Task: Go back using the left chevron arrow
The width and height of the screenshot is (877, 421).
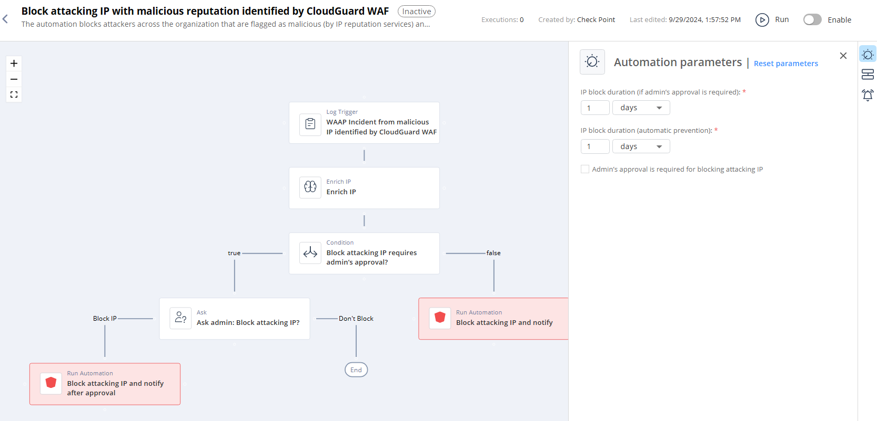Action: pos(5,19)
